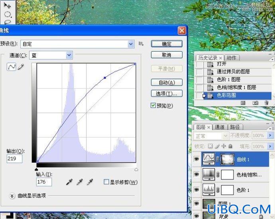275x219 pixels.
Task: Hide the 图层 1 layer eye
Action: (x=196, y=203)
